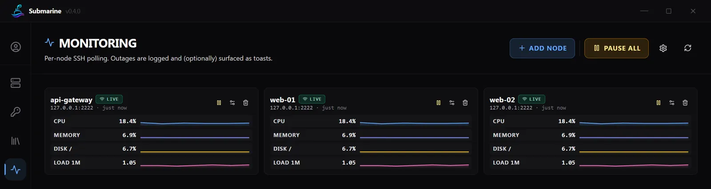Close the Submarine window
Screen dimensions: 711x189
coord(693,11)
